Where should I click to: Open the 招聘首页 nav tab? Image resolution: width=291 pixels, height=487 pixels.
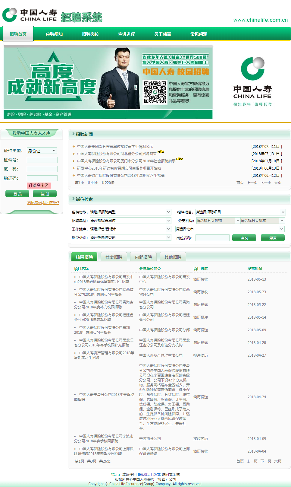click(x=18, y=34)
